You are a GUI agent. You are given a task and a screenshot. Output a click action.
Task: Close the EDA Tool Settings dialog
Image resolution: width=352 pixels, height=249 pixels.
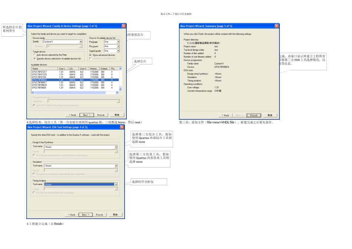(x=122, y=127)
